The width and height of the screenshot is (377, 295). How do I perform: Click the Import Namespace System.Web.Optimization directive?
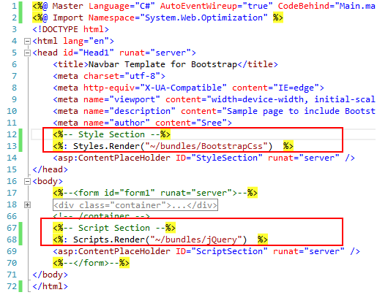click(157, 18)
